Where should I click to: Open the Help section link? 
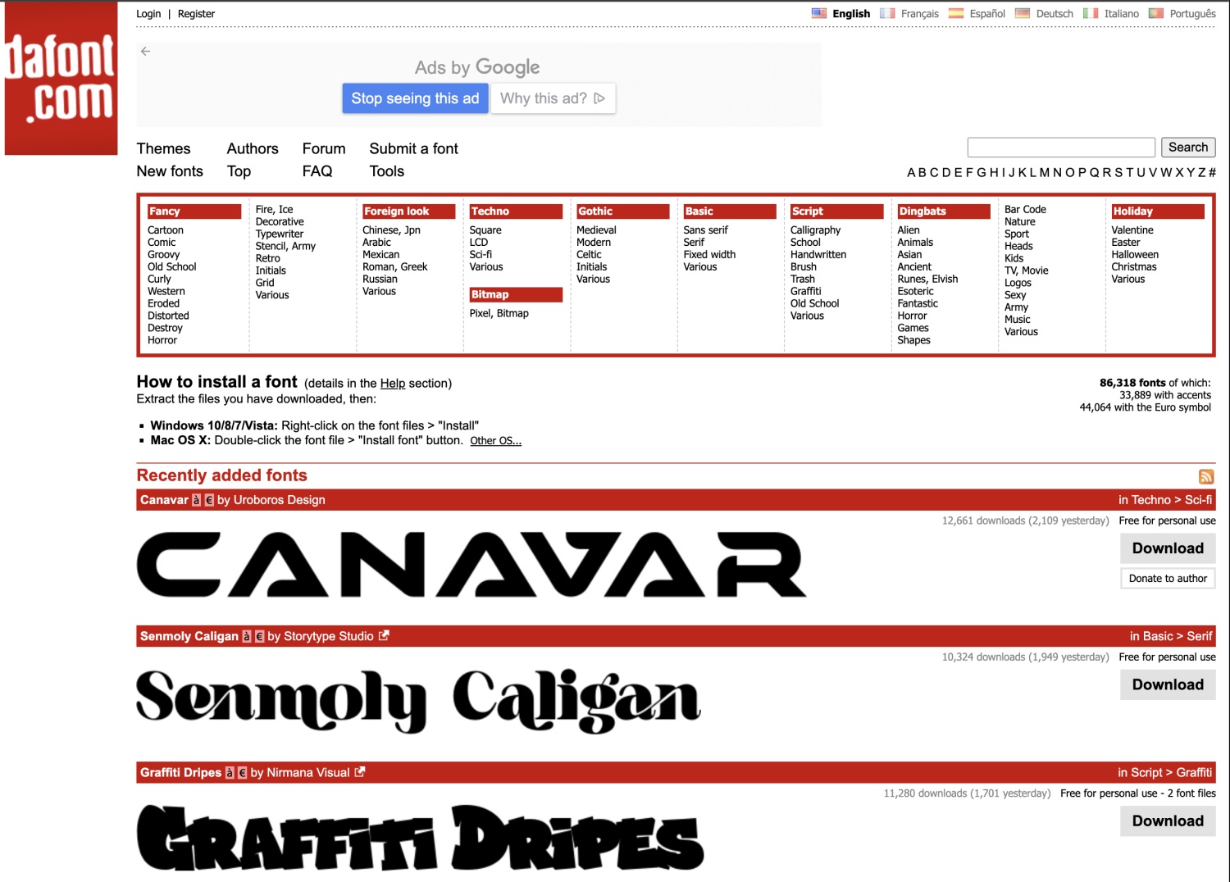click(x=392, y=384)
